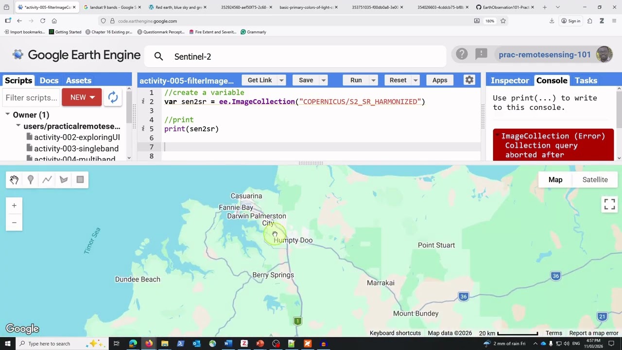The image size is (622, 350).
Task: Open the EarthObservation101 GitHub browser tab
Action: 504,7
